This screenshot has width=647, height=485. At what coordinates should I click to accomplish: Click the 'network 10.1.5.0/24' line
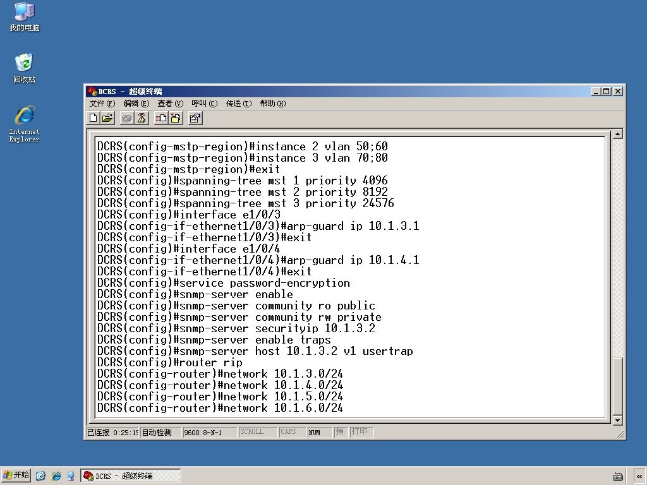[x=221, y=397]
